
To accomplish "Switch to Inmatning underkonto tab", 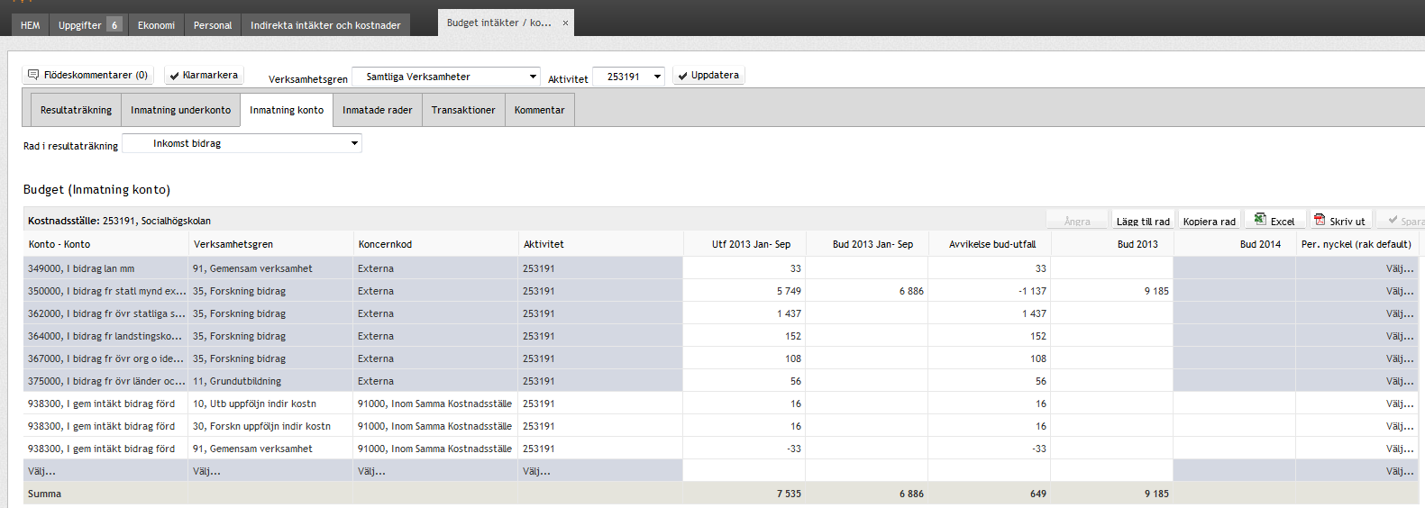I will coord(180,110).
